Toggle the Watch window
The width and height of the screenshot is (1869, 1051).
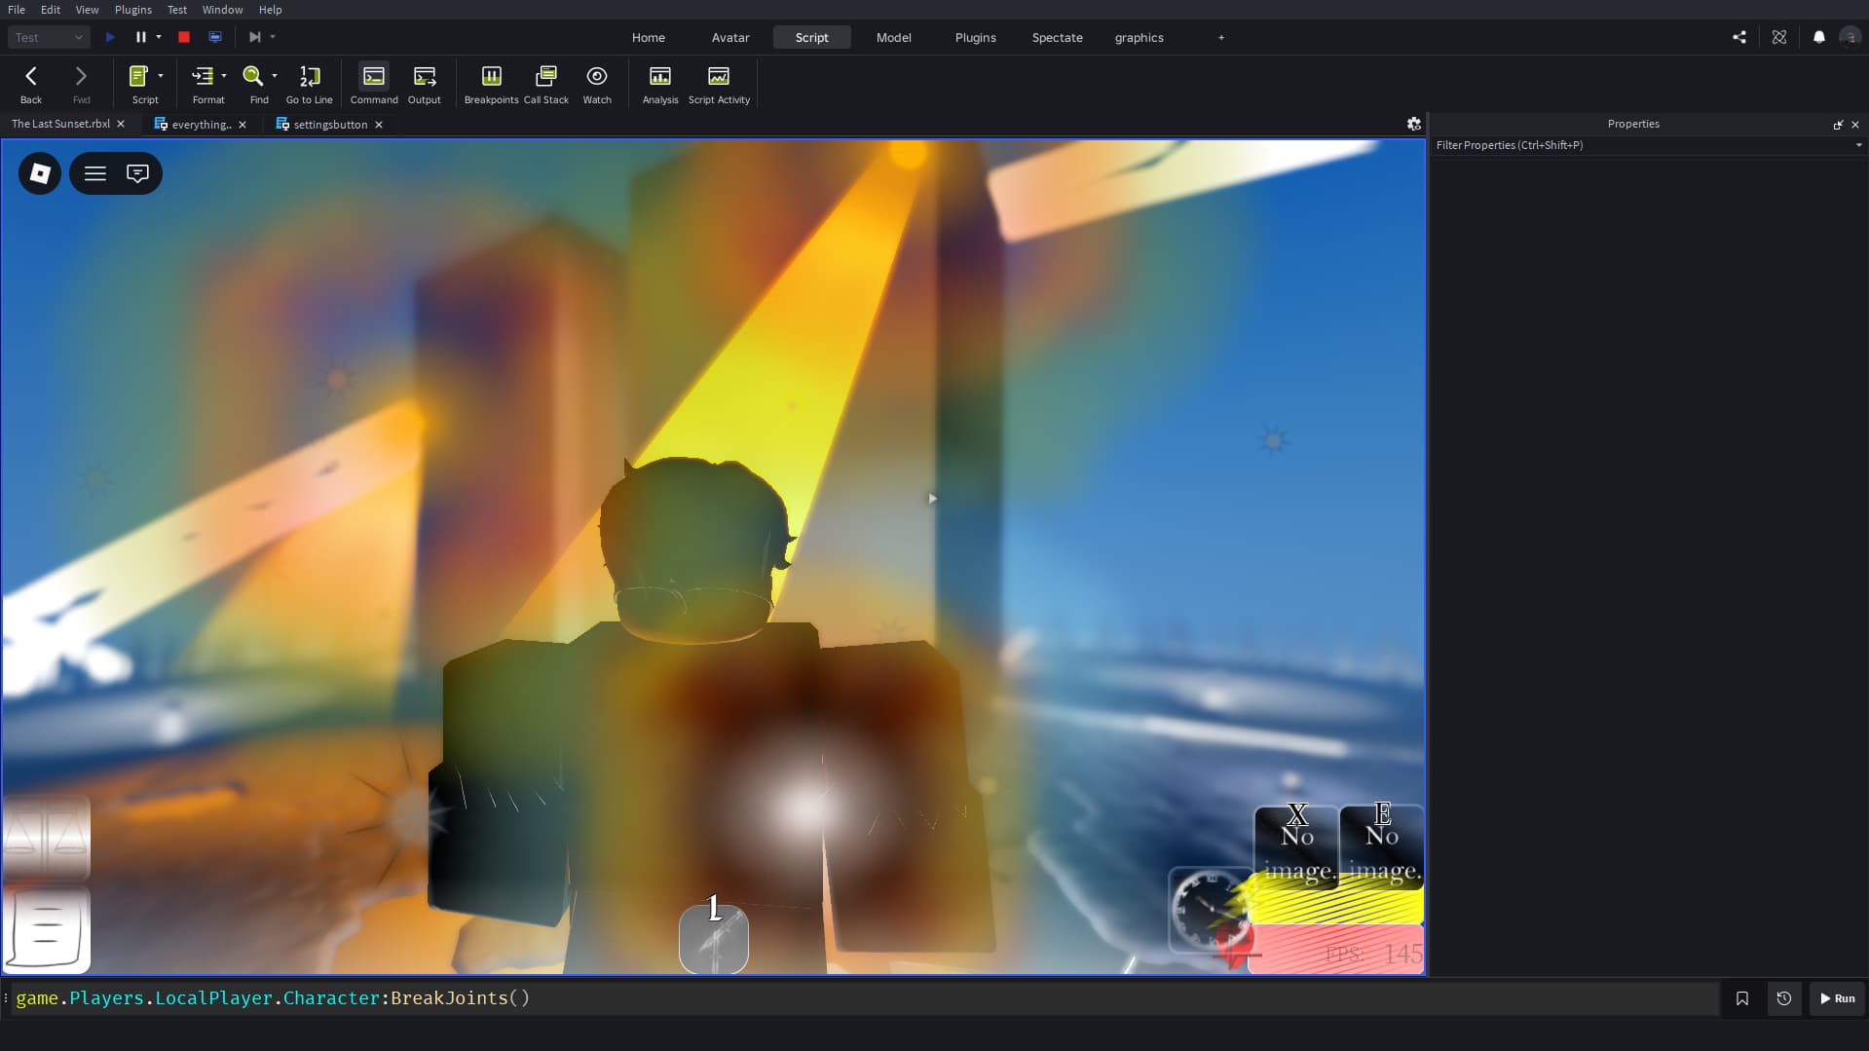tap(597, 84)
